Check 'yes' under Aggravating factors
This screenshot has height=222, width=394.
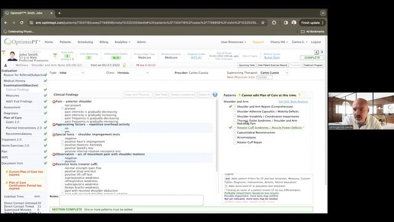(63, 131)
